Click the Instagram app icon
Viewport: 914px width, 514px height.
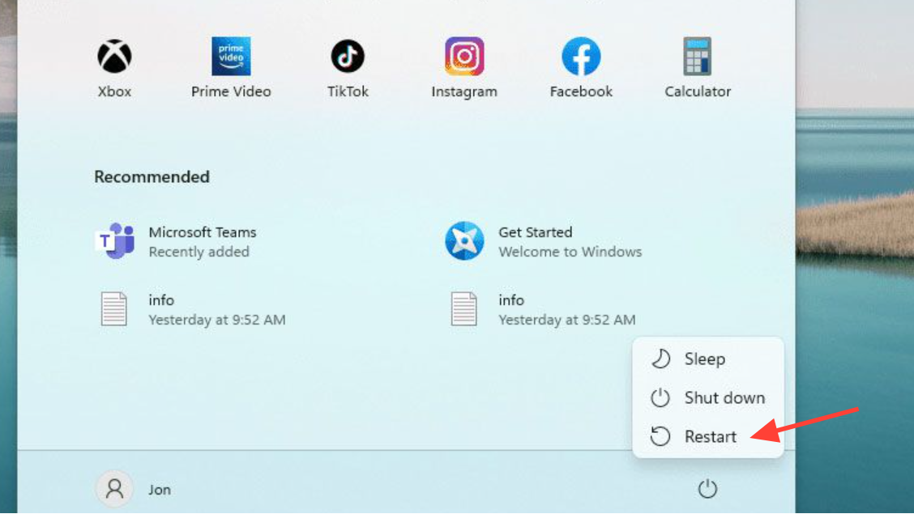(464, 57)
